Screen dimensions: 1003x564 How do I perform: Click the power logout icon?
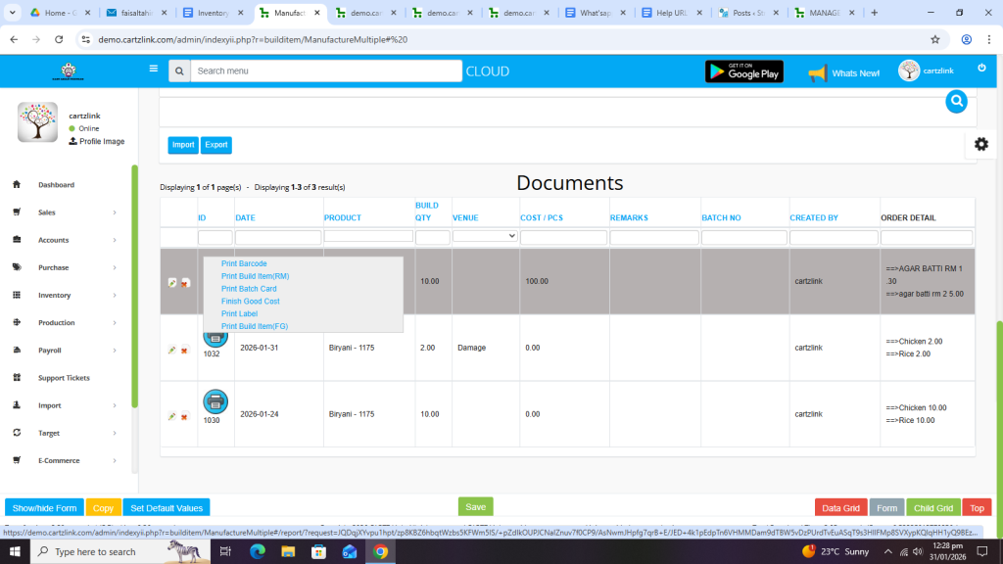pos(981,69)
